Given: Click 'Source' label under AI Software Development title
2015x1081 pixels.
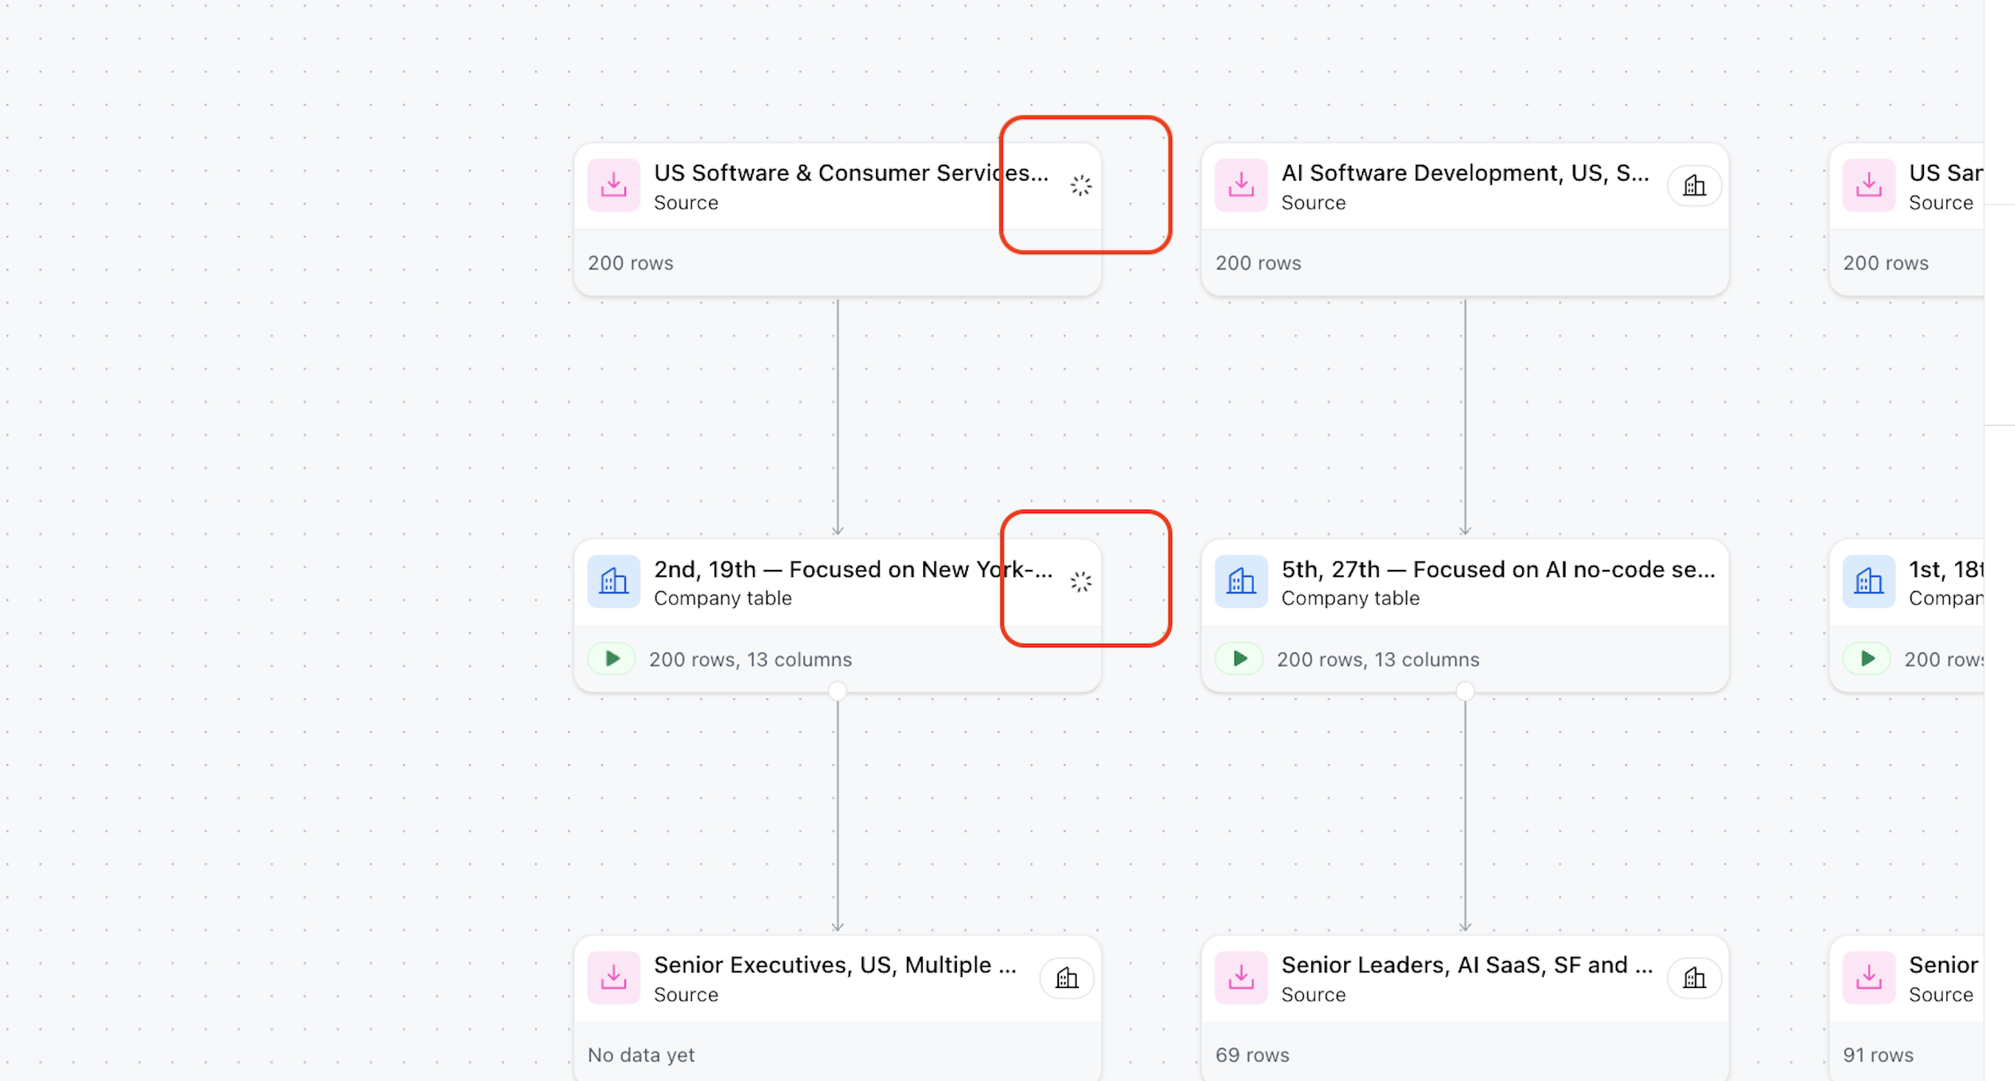Looking at the screenshot, I should coord(1313,203).
